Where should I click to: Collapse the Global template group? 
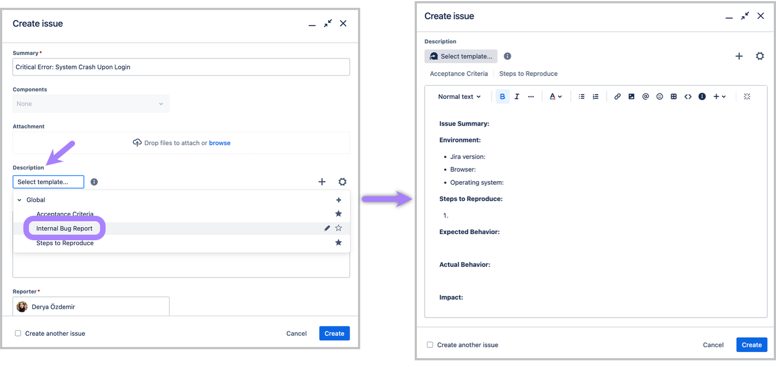point(20,200)
